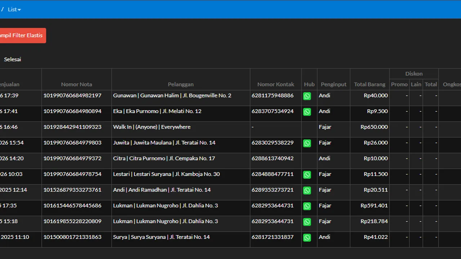This screenshot has width=461, height=259.
Task: Click contact number 6284888477711
Action: click(x=273, y=174)
